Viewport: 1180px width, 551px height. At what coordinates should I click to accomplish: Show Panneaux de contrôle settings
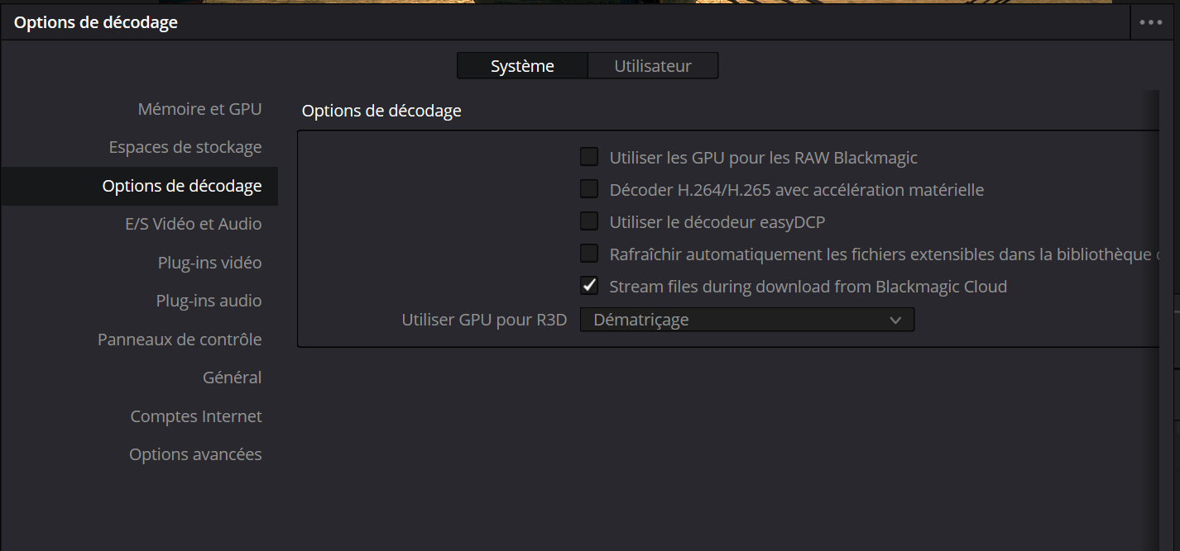[180, 340]
